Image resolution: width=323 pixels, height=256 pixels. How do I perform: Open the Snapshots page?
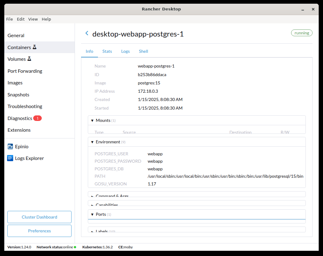pos(40,95)
